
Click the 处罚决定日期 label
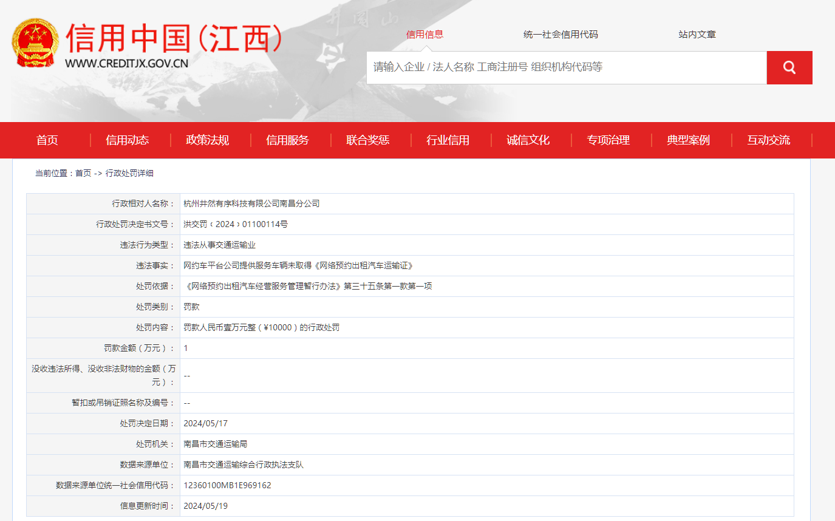(148, 423)
